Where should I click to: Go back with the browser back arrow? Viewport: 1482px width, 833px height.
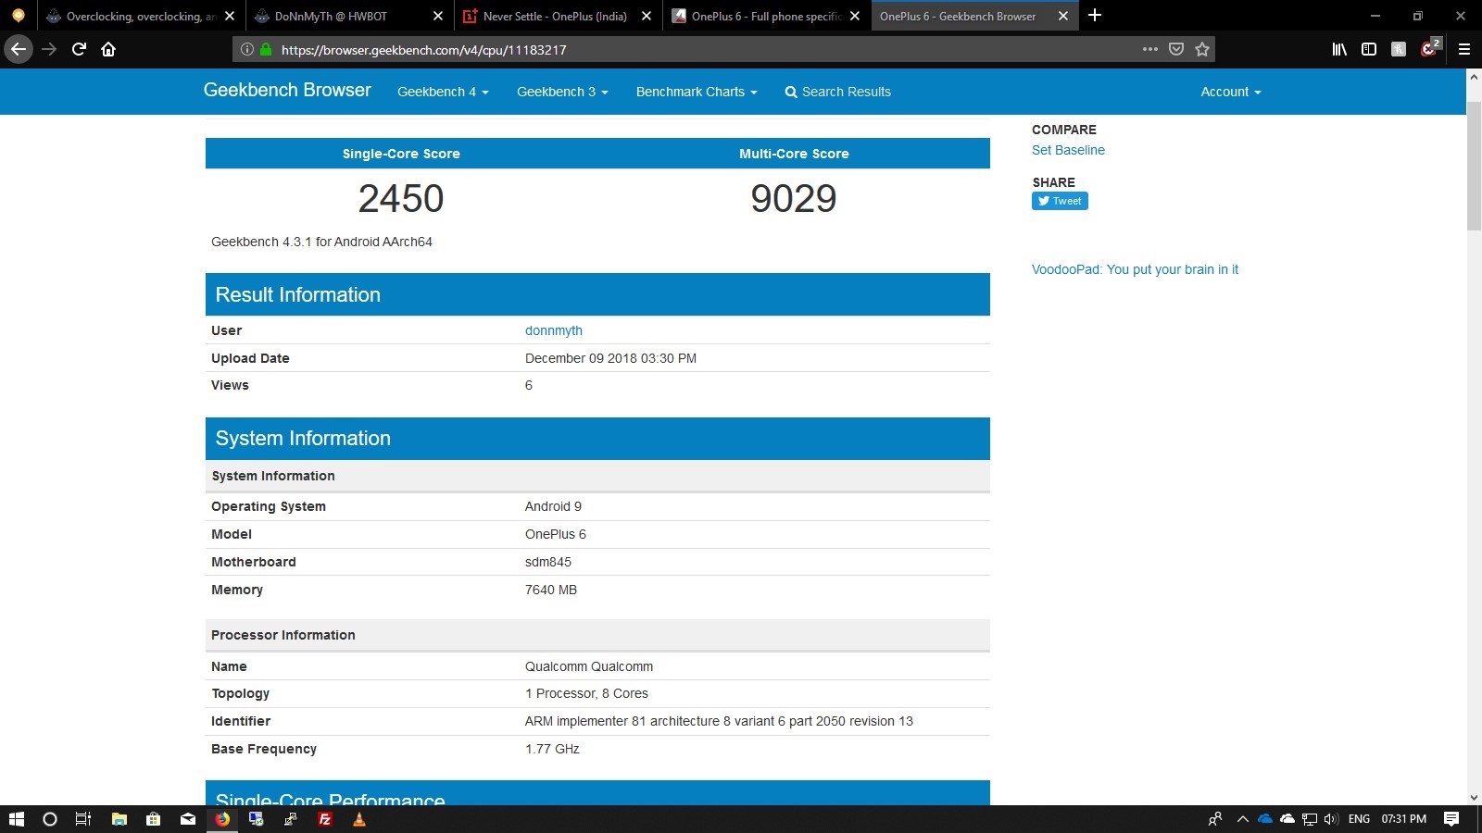(x=19, y=49)
